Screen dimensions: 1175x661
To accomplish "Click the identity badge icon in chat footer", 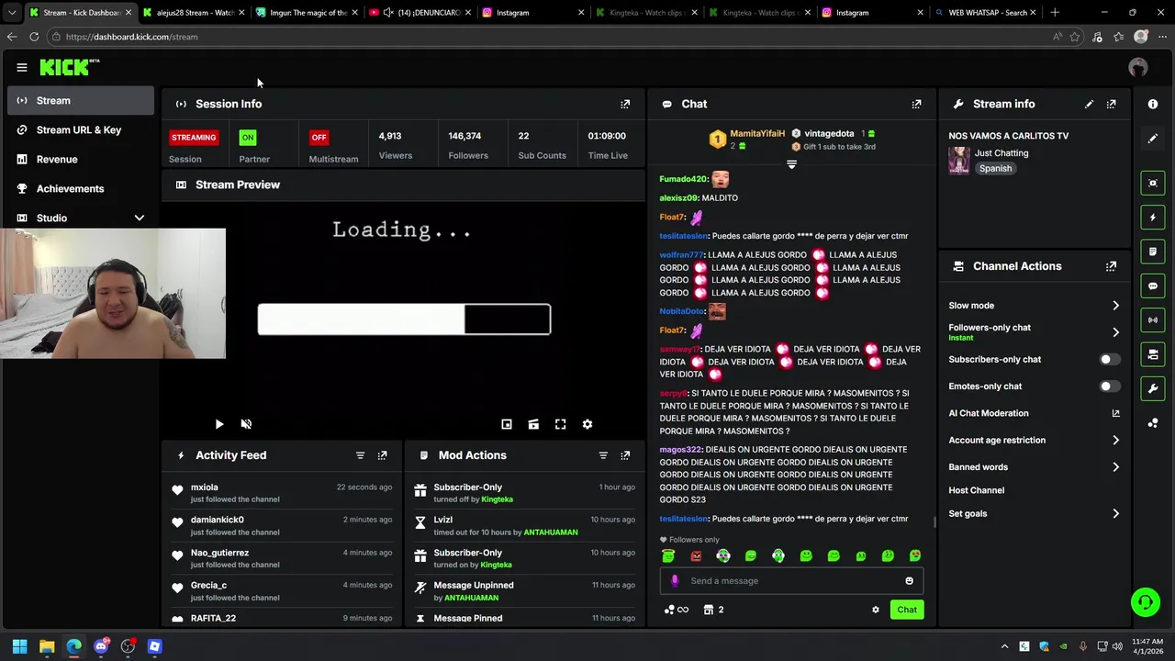I will tap(676, 610).
